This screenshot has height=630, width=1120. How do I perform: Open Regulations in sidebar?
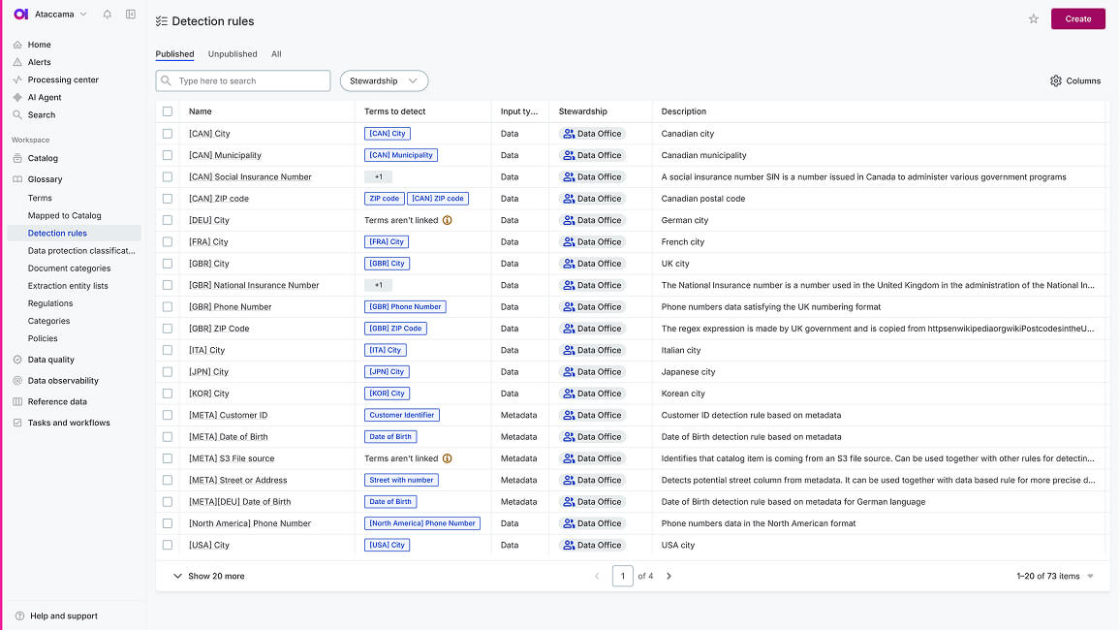tap(50, 303)
